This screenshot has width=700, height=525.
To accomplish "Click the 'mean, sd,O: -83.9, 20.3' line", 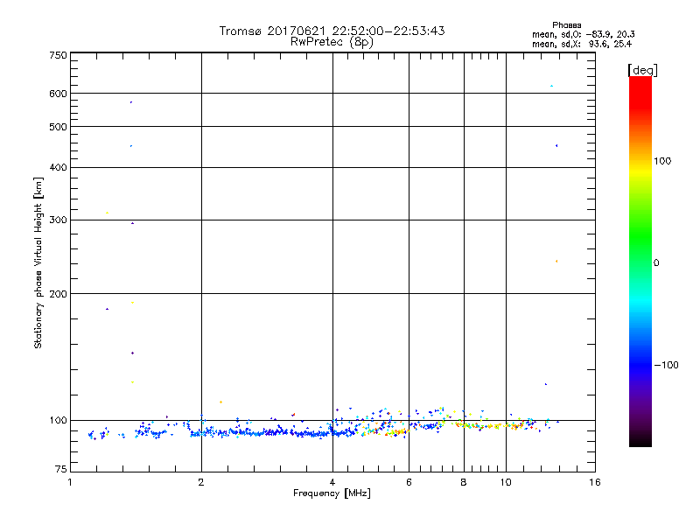I will click(583, 35).
